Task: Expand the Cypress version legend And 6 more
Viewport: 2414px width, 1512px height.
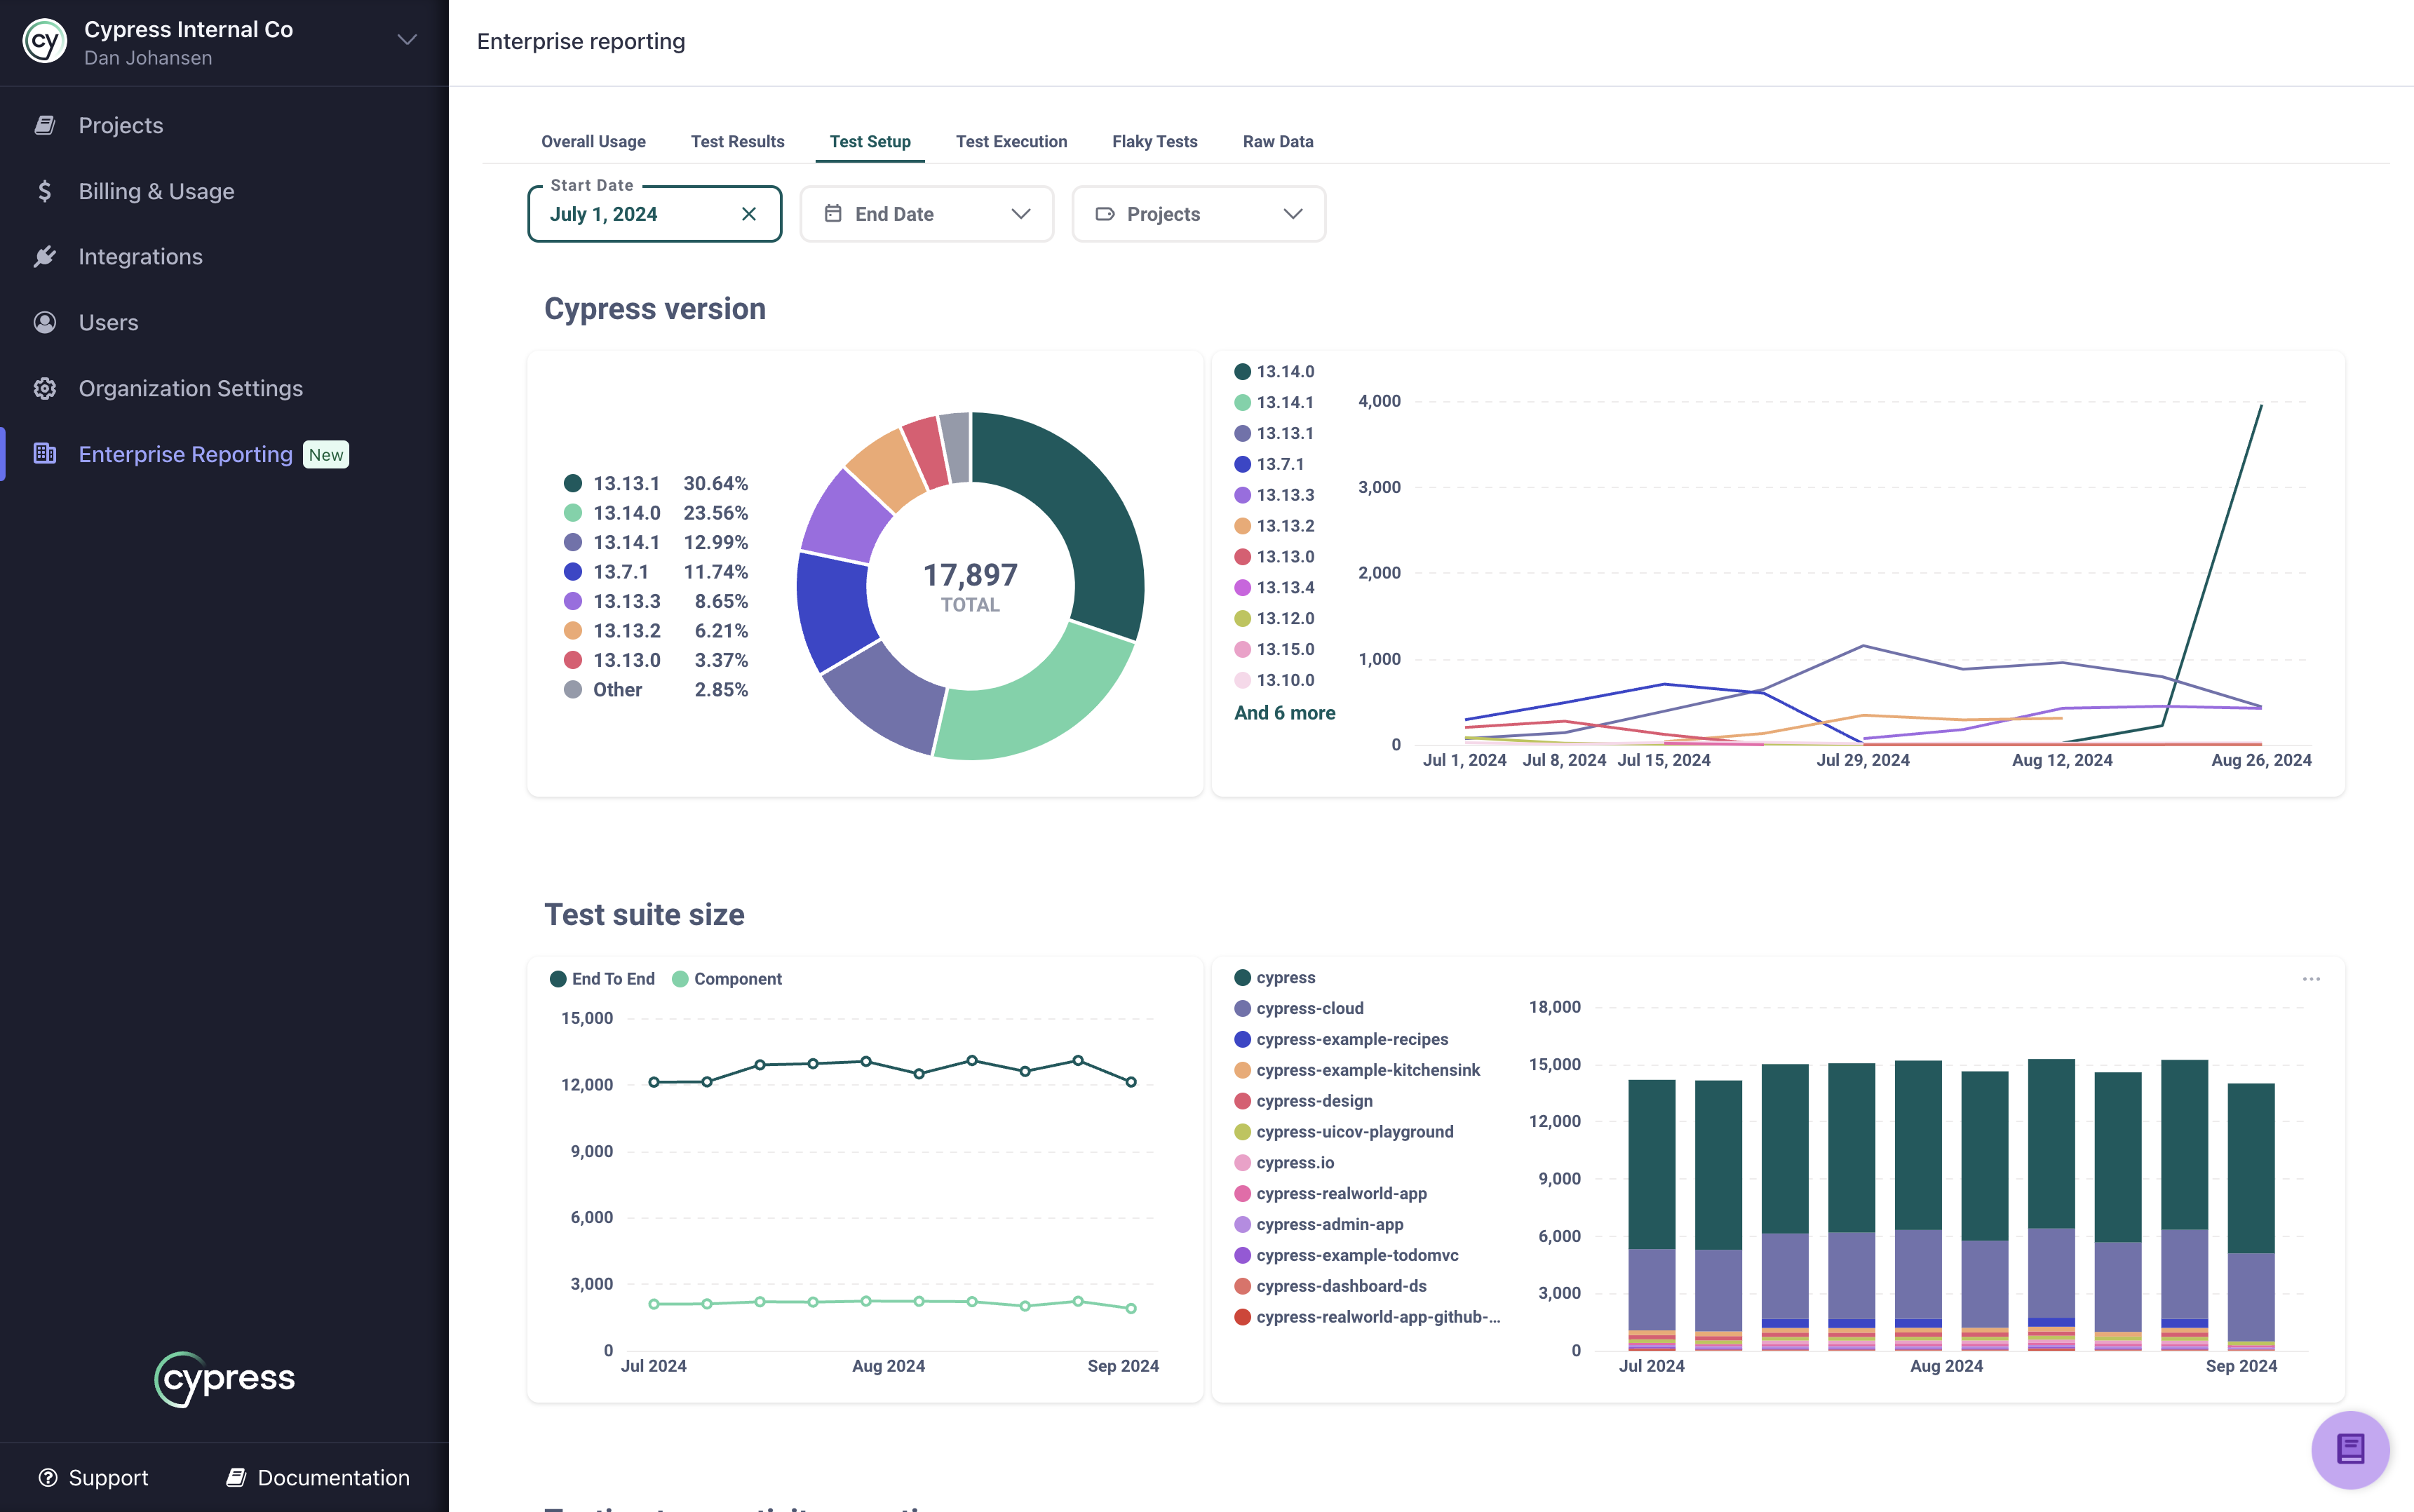Action: [1283, 713]
